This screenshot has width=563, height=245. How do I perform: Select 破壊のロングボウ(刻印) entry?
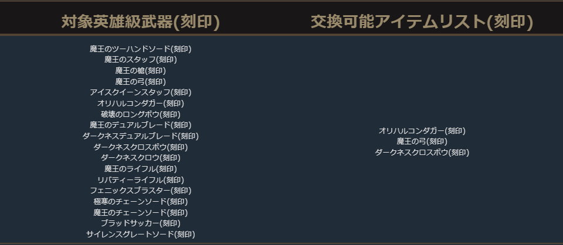tap(141, 114)
